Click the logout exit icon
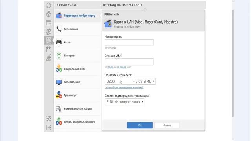 click(49, 127)
